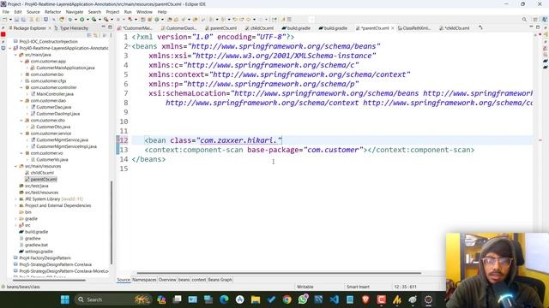Click the Debug bug toolbar icon
549x308 pixels.
pos(70,20)
